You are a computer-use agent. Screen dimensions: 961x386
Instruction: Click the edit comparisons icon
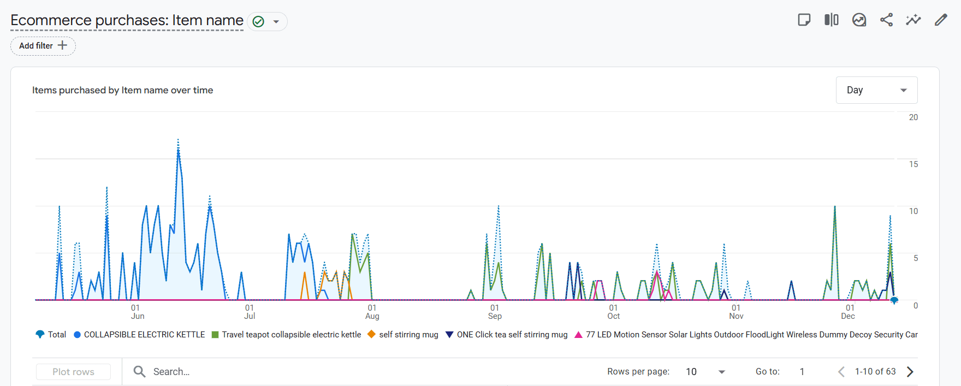click(831, 20)
